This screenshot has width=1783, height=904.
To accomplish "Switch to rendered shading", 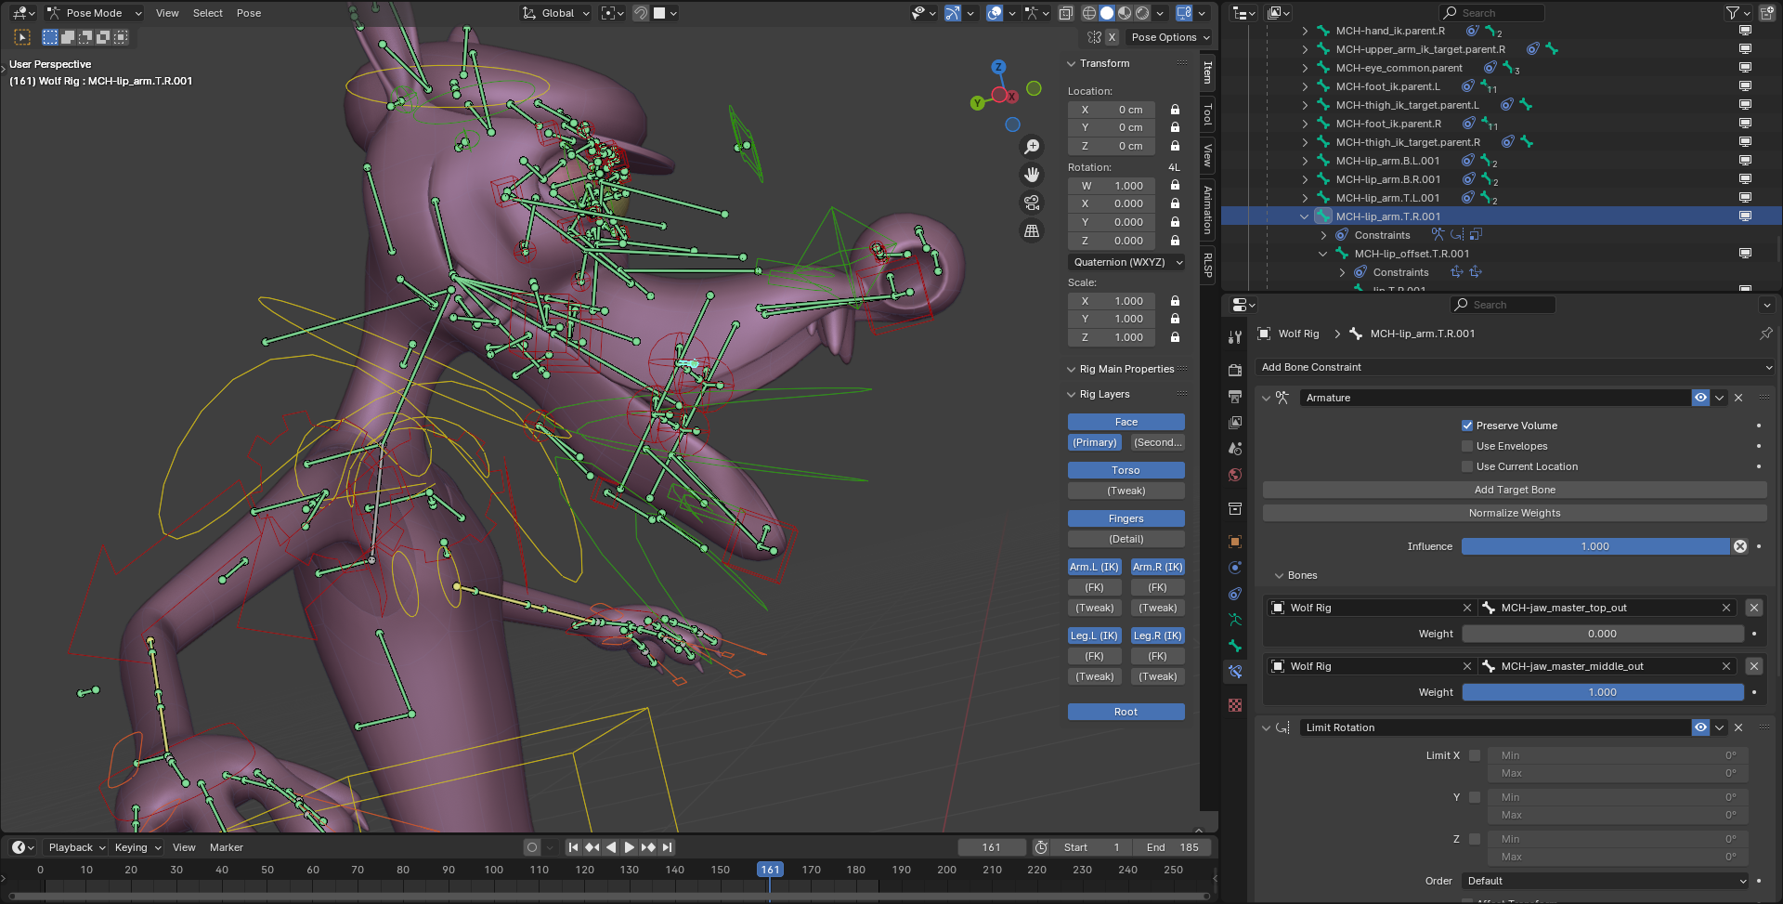I will tap(1142, 13).
